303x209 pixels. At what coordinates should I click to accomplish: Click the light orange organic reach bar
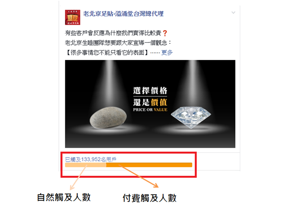[86, 165]
